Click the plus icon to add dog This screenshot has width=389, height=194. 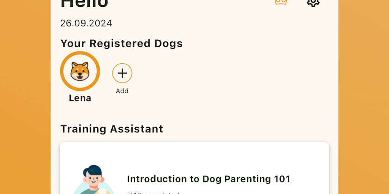click(x=122, y=73)
